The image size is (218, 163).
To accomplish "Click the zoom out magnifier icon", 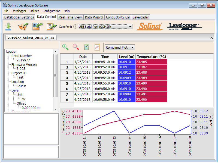I will click(x=76, y=47).
